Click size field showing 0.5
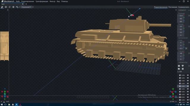This screenshot has width=190, height=106. (x=181, y=32)
